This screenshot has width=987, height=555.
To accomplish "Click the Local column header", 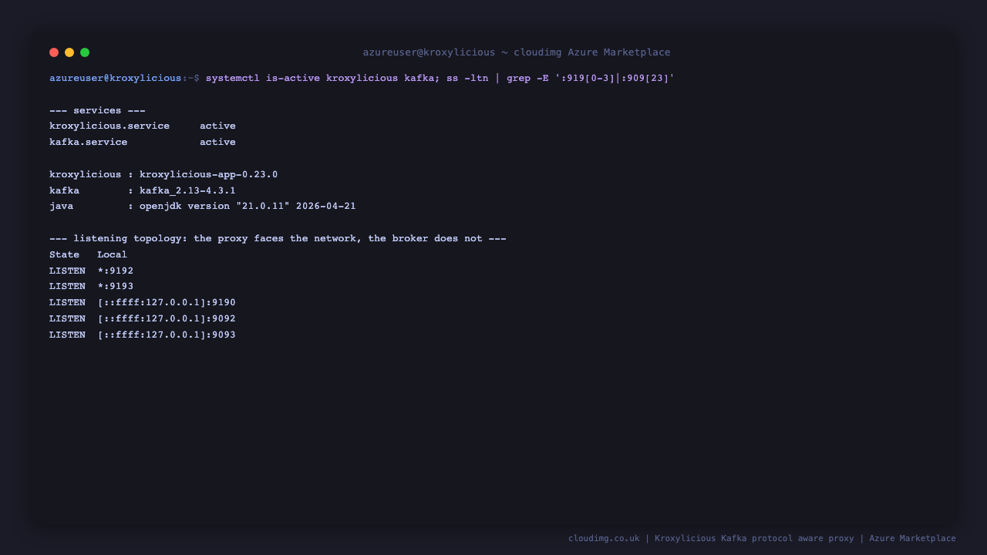I will click(x=112, y=254).
